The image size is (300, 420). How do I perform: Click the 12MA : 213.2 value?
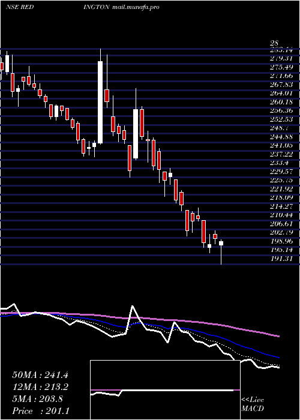[x=40, y=387]
